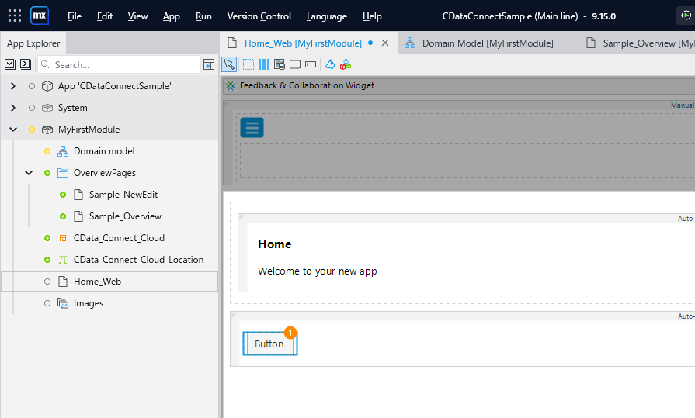The image size is (695, 418).
Task: Open the app switcher grid icon
Action: coord(15,16)
